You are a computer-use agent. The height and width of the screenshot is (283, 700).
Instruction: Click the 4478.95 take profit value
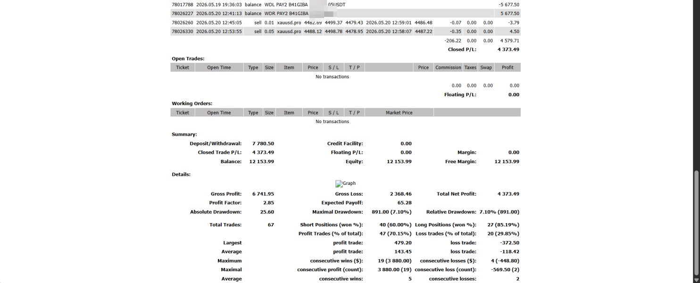coord(354,31)
